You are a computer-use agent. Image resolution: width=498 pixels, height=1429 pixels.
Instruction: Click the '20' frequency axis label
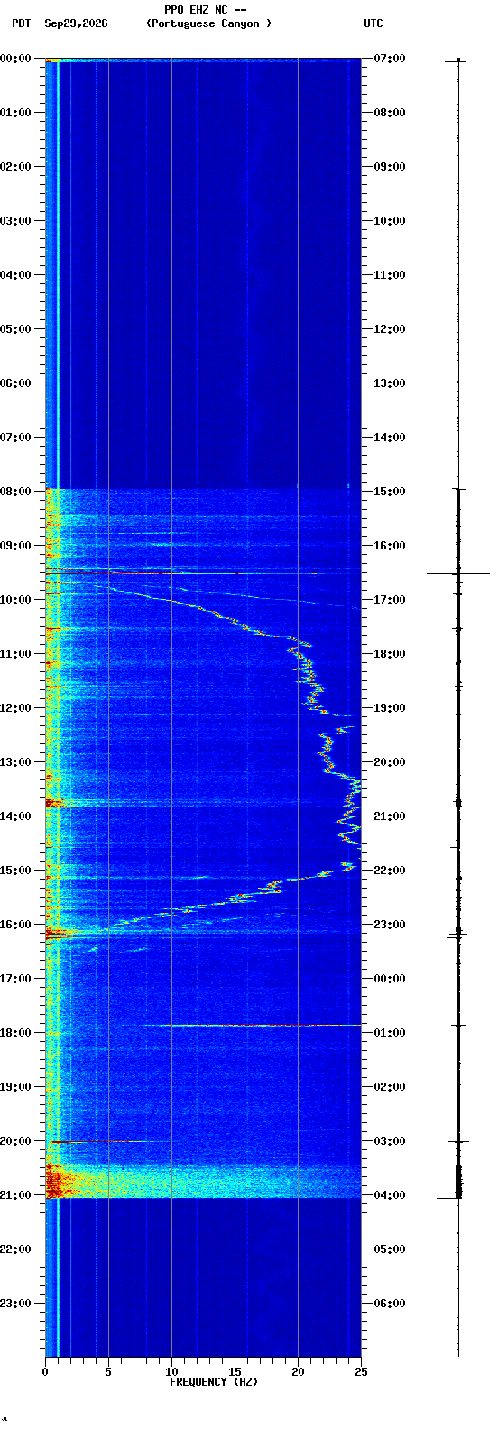click(298, 1372)
